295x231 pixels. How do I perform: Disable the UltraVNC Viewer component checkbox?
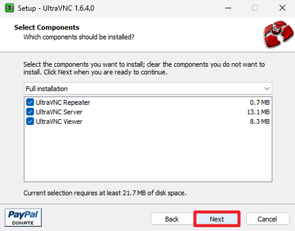tap(30, 121)
